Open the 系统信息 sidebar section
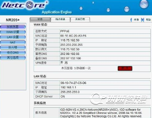The image size is (152, 118). 13,27
